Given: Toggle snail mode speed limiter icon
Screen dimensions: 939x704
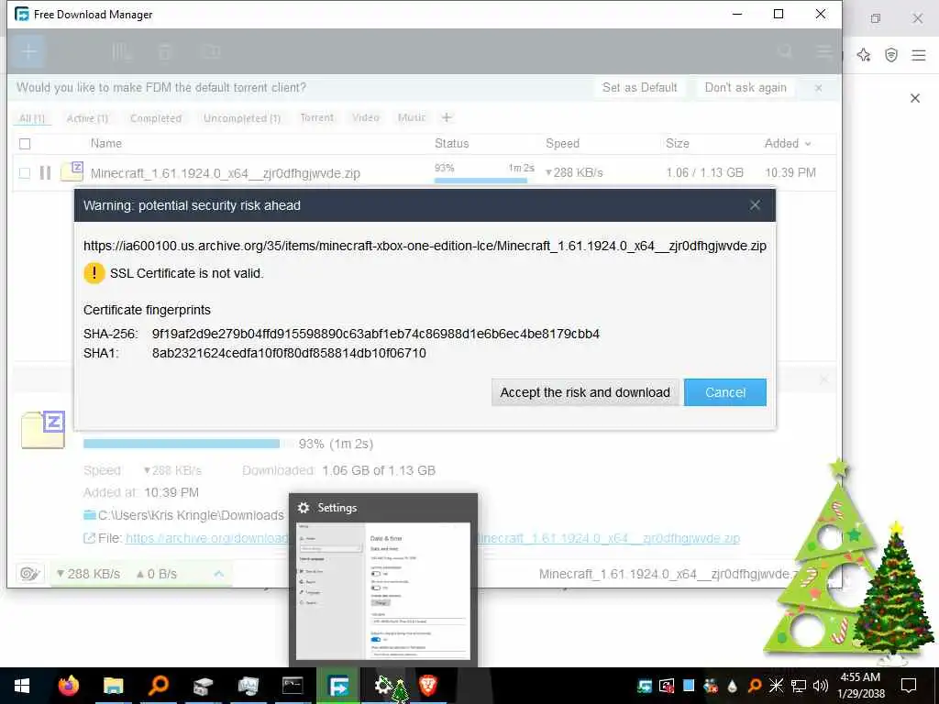Looking at the screenshot, I should coord(29,574).
